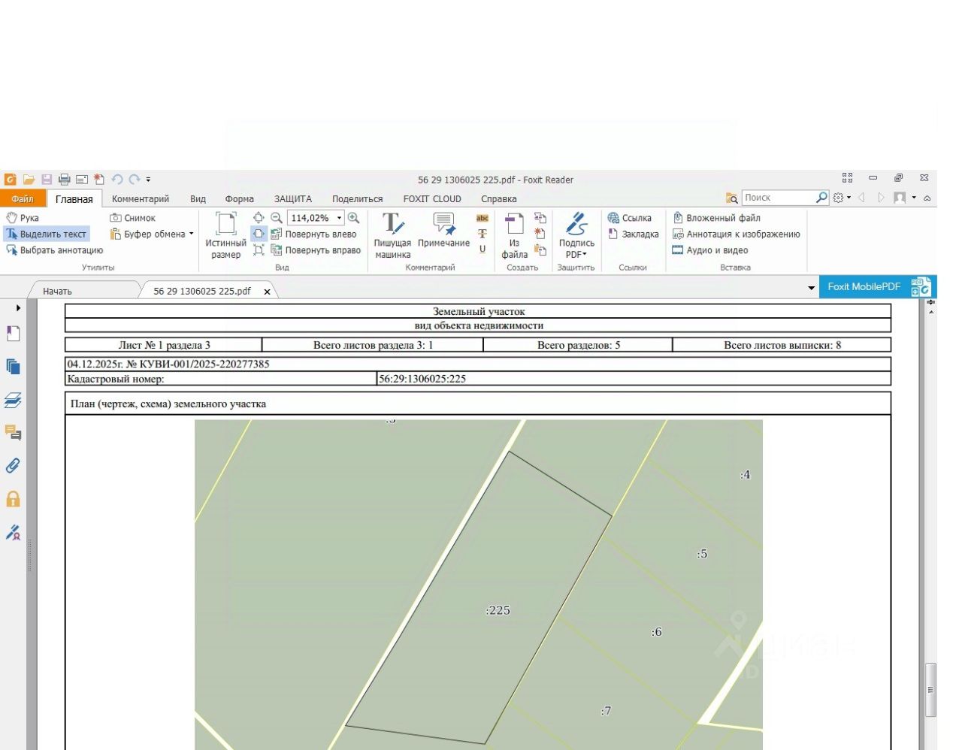This screenshot has height=750, width=962.
Task: Add a bookmark with Закладка
Action: 633,234
